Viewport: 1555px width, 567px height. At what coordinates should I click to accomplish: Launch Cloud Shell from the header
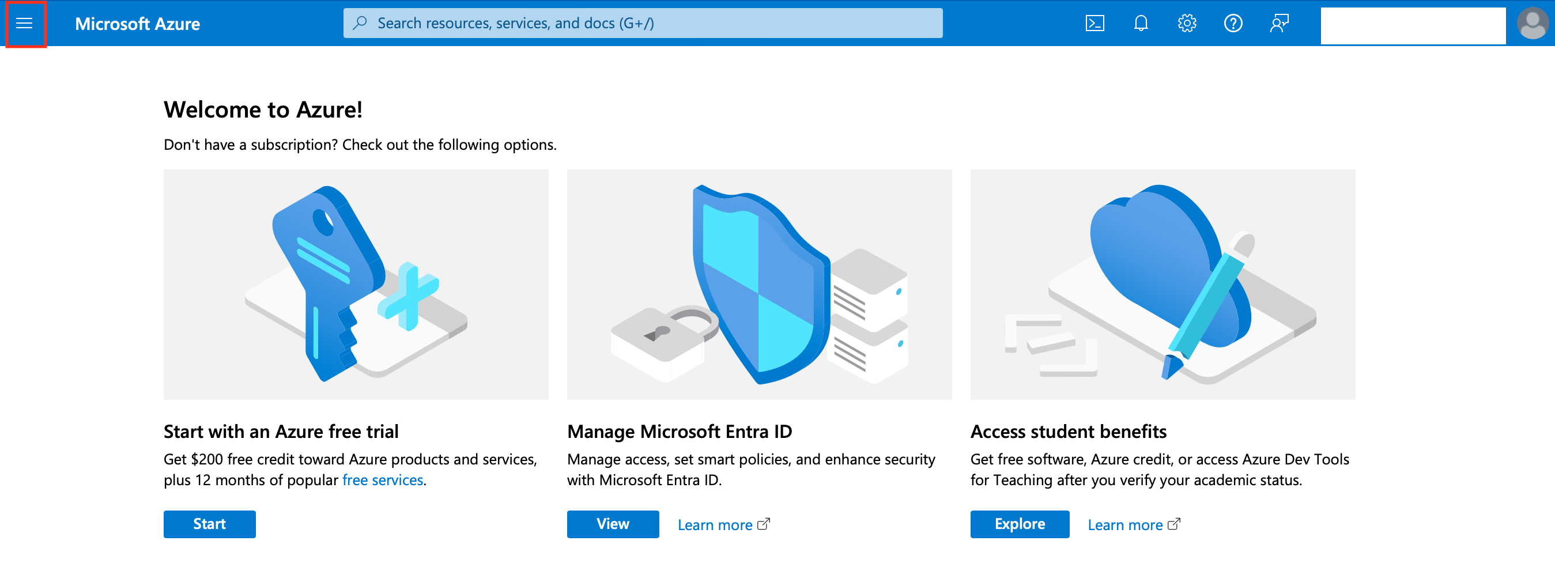tap(1094, 24)
